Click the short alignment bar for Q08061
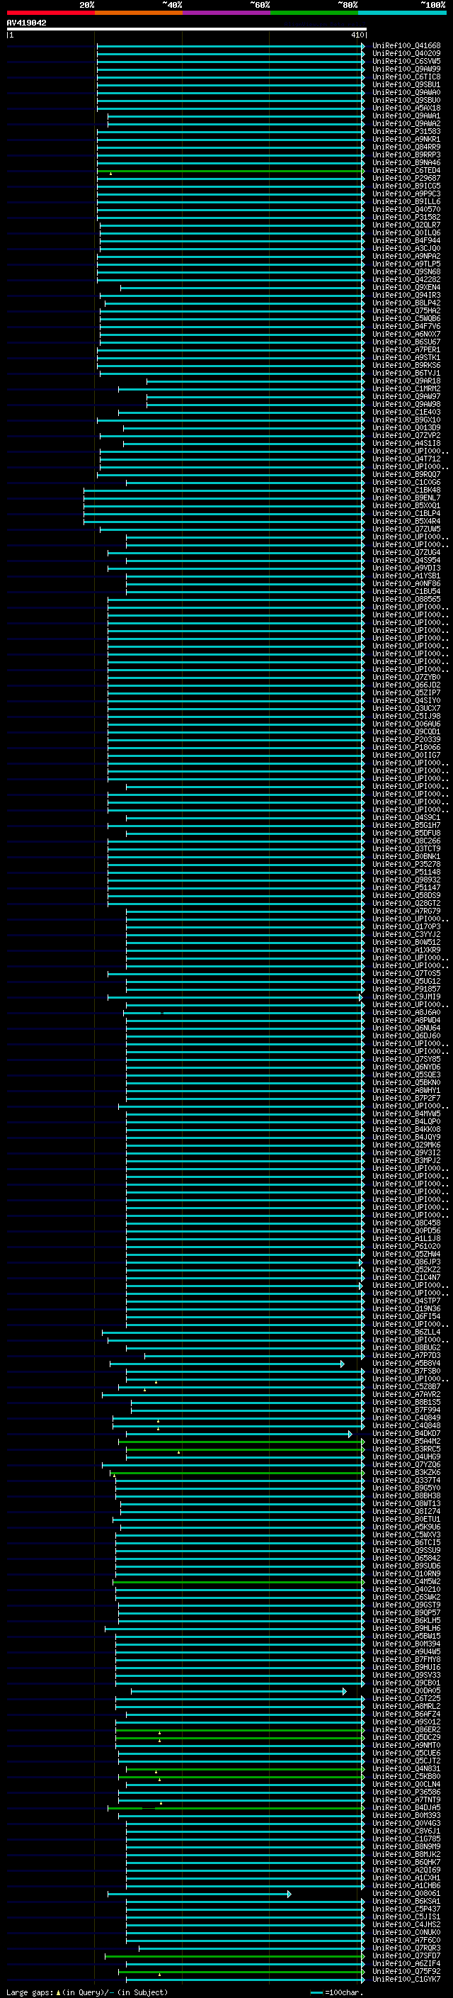The image size is (453, 1998). (199, 1894)
